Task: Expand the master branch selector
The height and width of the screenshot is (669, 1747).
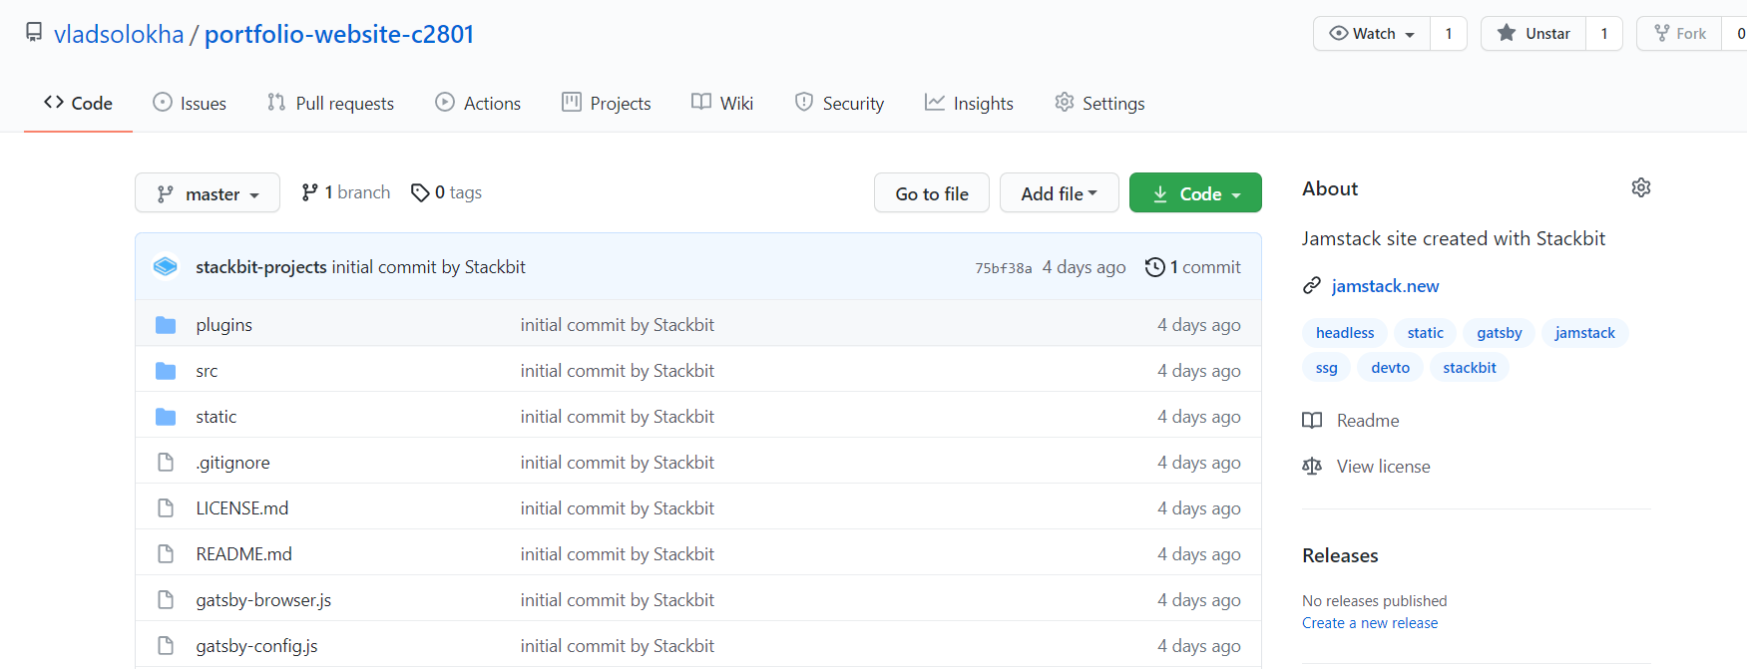Action: 208,193
